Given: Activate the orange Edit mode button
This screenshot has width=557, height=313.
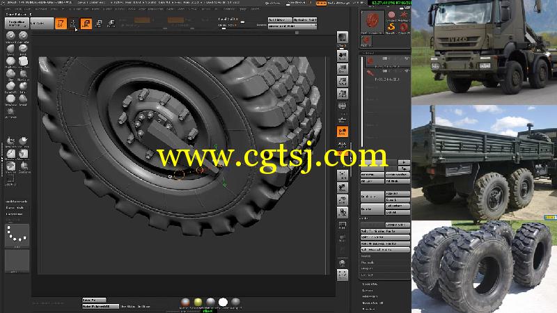Looking at the screenshot, I should tap(61, 24).
